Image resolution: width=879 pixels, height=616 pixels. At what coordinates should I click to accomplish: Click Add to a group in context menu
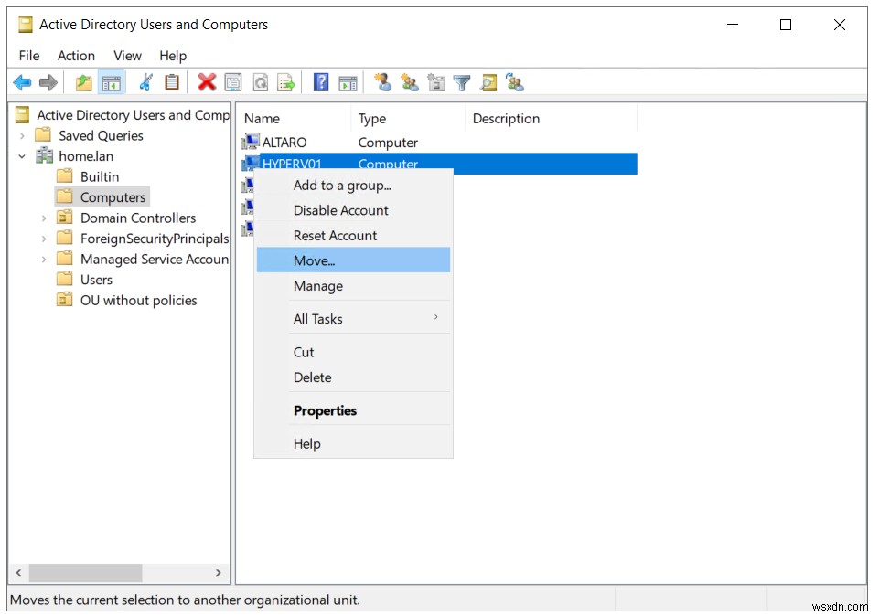tap(343, 185)
